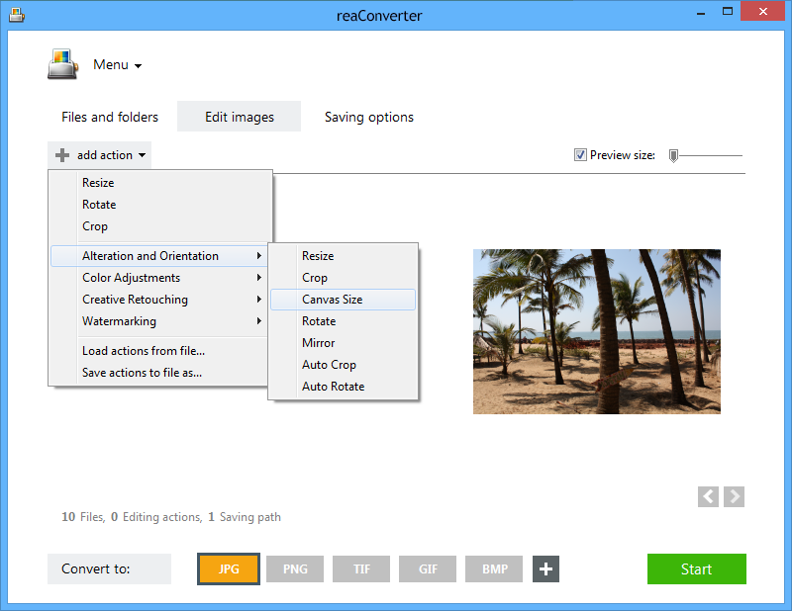Screen dimensions: 792x611
Task: Pick Rotate in the Alteration submenu
Action: click(343, 321)
